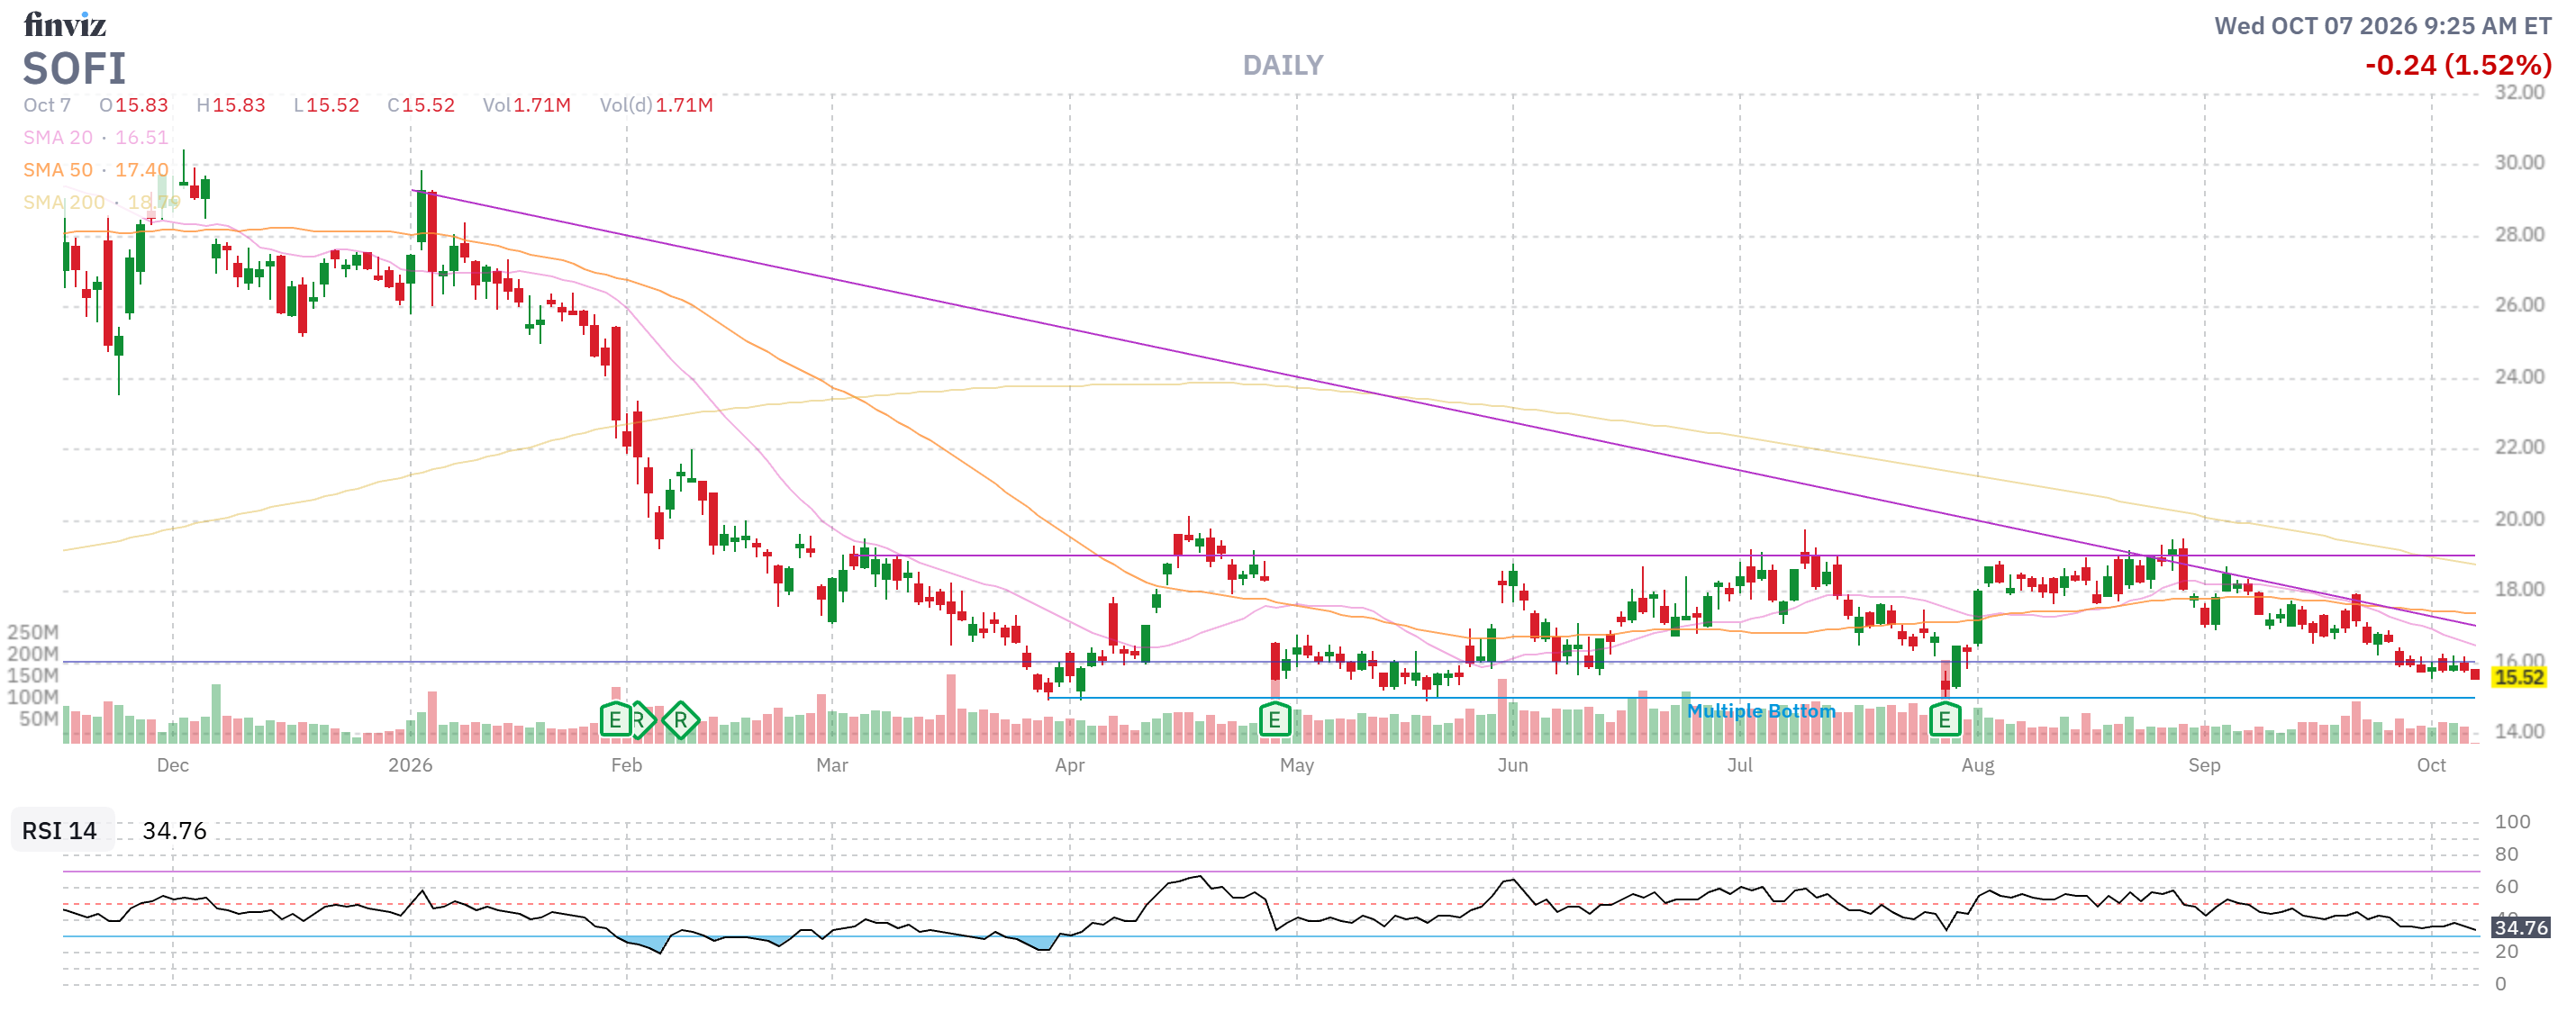Viewport: 2576px width, 1012px height.
Task: Click the dark 34.76 RSI value tag on the axis
Action: pos(2520,928)
